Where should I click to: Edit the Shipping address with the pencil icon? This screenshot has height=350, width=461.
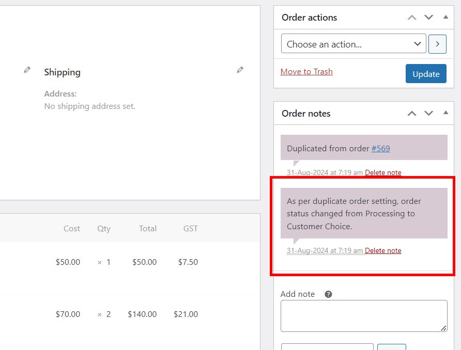coord(240,70)
